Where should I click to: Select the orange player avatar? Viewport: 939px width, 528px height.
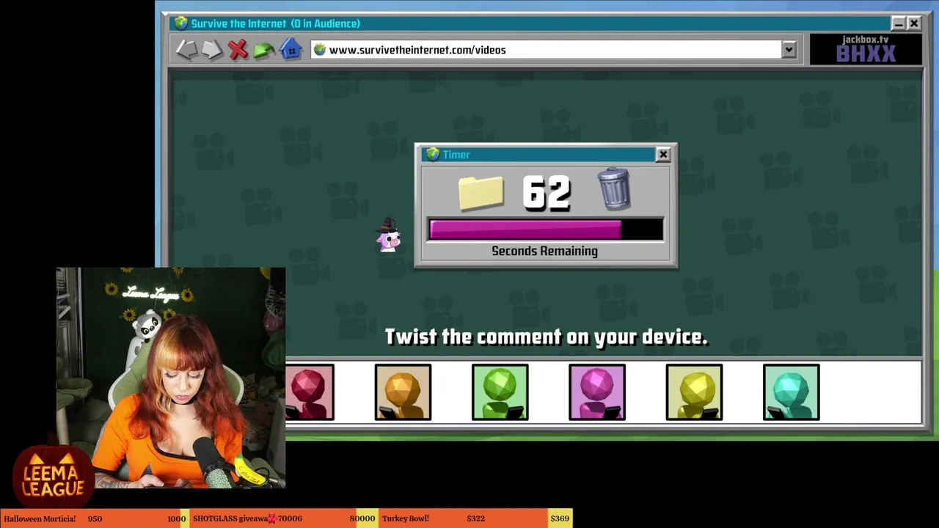(403, 392)
